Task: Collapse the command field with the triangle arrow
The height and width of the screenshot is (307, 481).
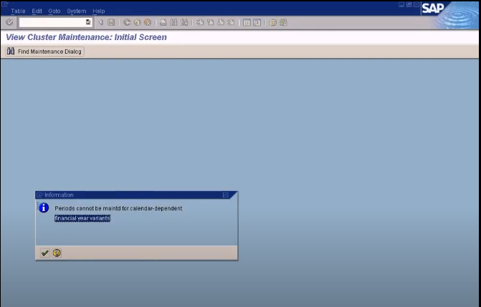Action: [100, 22]
